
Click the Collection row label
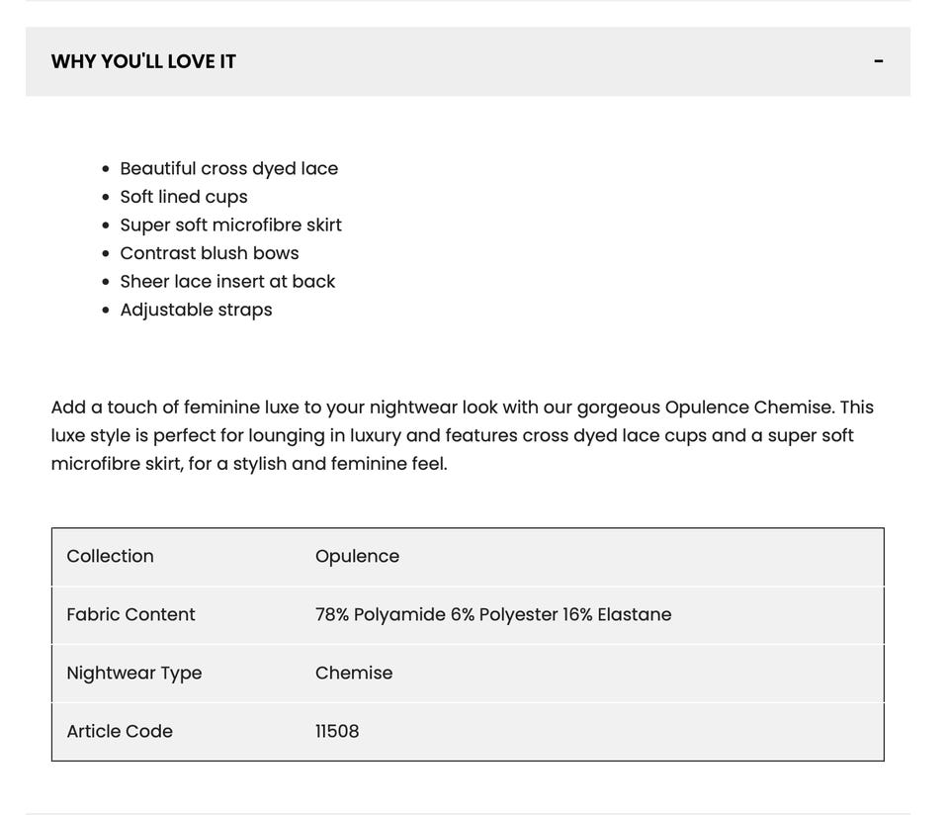point(110,556)
